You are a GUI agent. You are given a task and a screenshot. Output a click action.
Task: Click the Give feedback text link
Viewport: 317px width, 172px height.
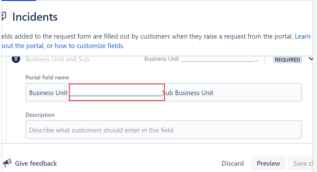pyautogui.click(x=36, y=163)
